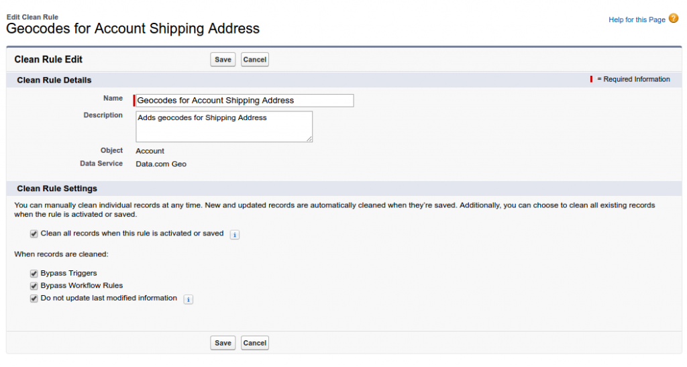
Task: Click into the Description text area
Action: click(x=224, y=127)
